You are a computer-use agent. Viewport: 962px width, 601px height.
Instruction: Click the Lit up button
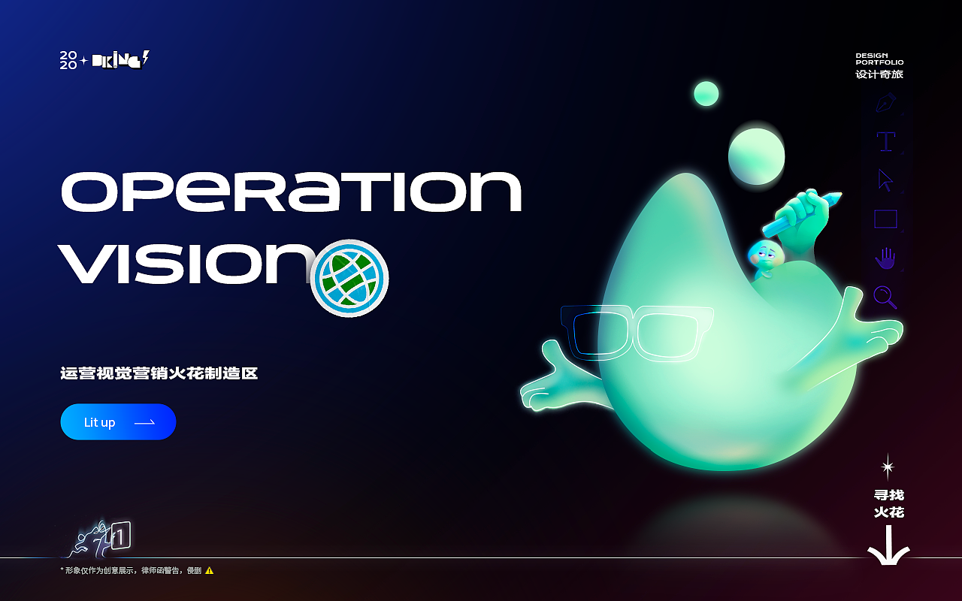click(x=118, y=422)
